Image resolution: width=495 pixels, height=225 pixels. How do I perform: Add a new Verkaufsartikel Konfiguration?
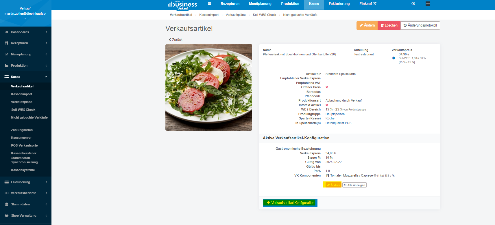click(290, 203)
